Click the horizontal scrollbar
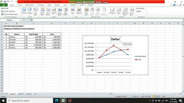 tap(144, 94)
